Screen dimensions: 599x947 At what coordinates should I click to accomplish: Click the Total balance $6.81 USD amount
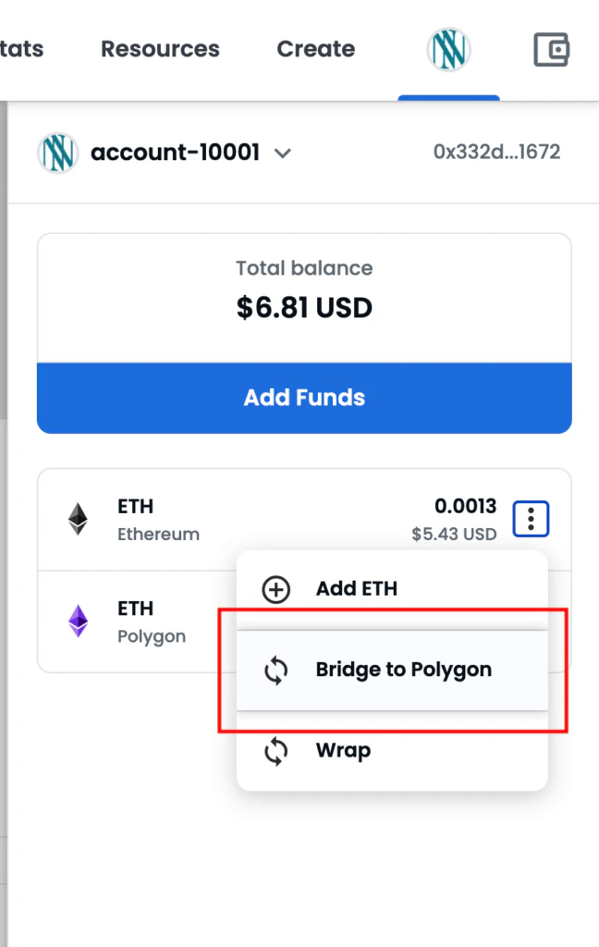(x=304, y=307)
